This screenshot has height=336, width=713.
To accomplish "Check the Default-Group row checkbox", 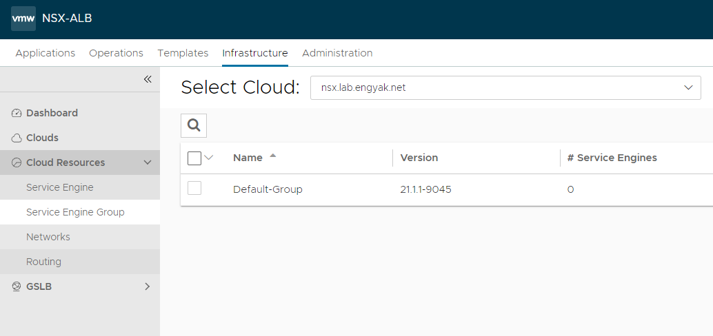I will [x=194, y=188].
